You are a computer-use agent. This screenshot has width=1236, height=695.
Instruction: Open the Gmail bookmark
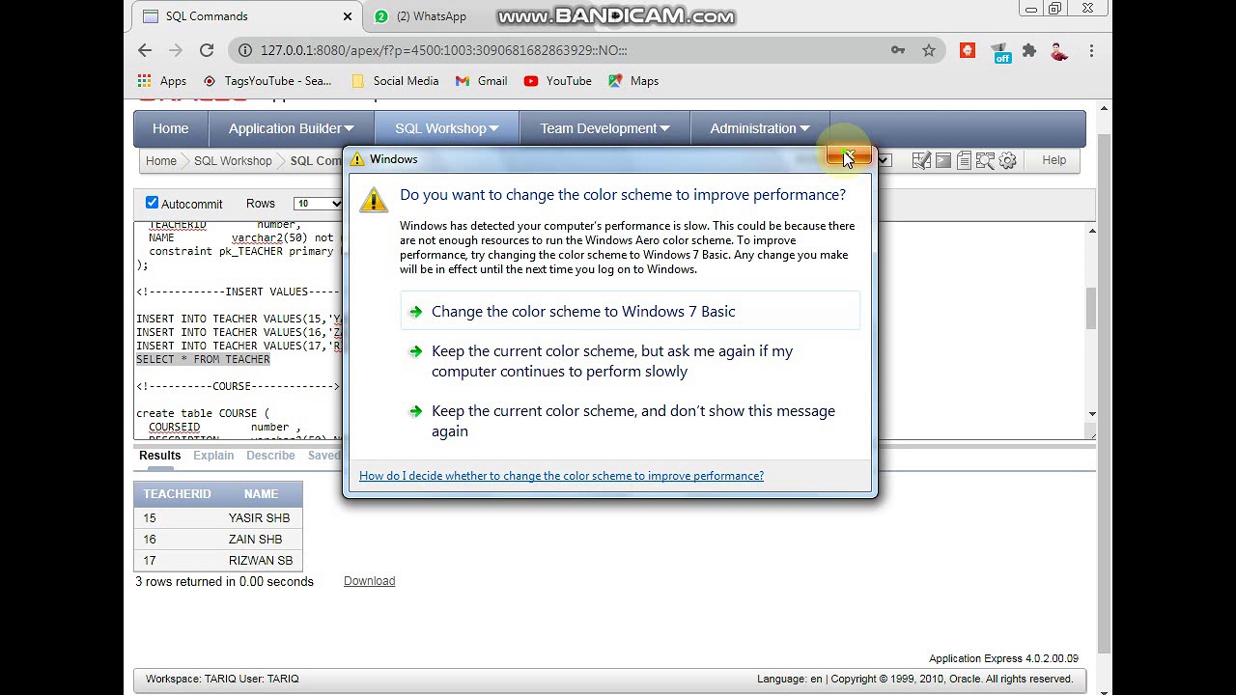481,81
